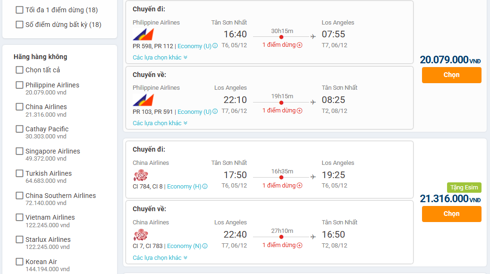The width and height of the screenshot is (490, 274).
Task: Click Philippine Airlines logo in outbound flight
Action: pyautogui.click(x=144, y=34)
